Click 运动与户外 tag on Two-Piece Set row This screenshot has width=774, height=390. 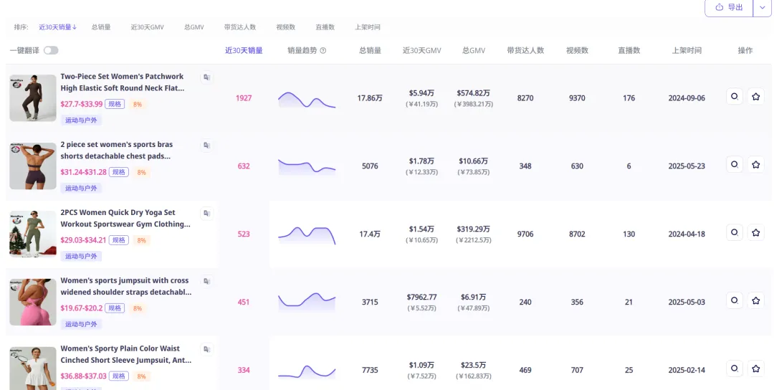(82, 120)
